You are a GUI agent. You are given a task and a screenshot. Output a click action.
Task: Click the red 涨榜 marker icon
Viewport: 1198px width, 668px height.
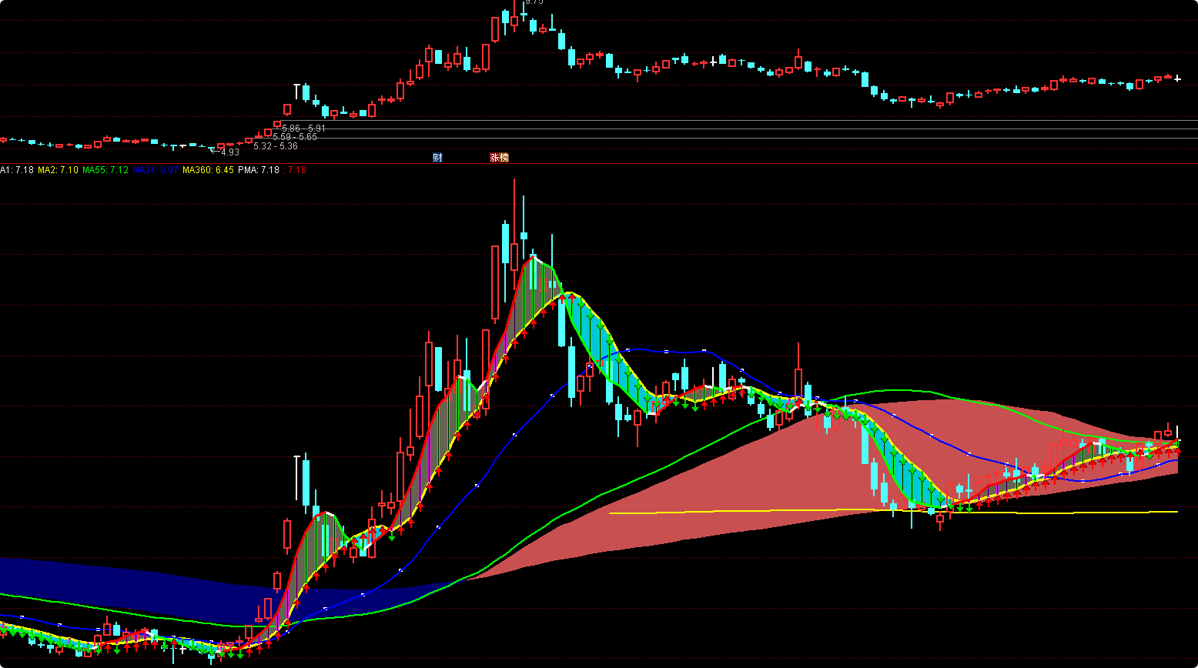500,158
